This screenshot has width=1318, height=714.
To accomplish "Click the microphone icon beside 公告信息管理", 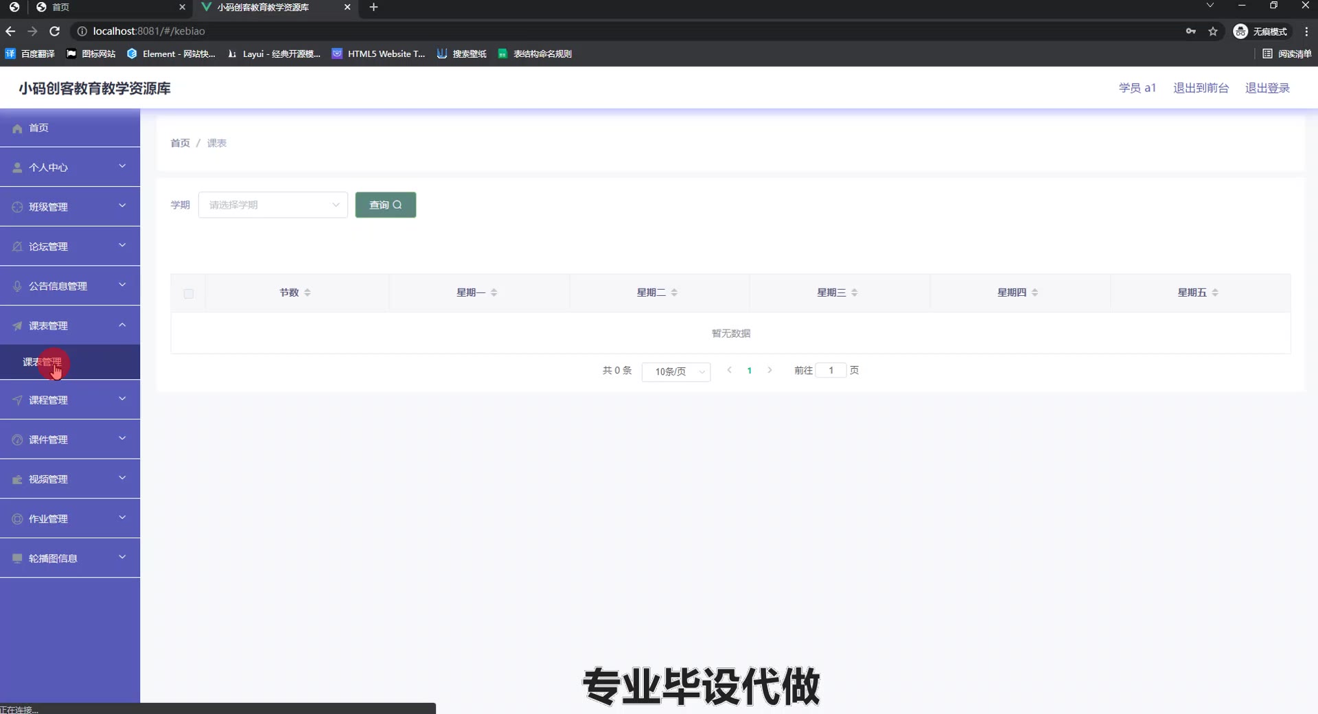I will point(17,286).
